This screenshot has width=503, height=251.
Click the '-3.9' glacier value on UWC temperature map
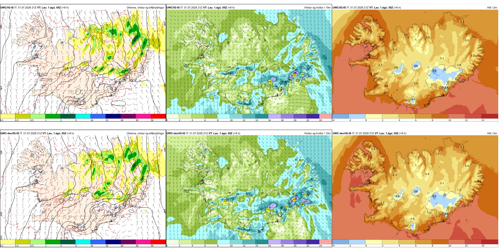click(434, 71)
